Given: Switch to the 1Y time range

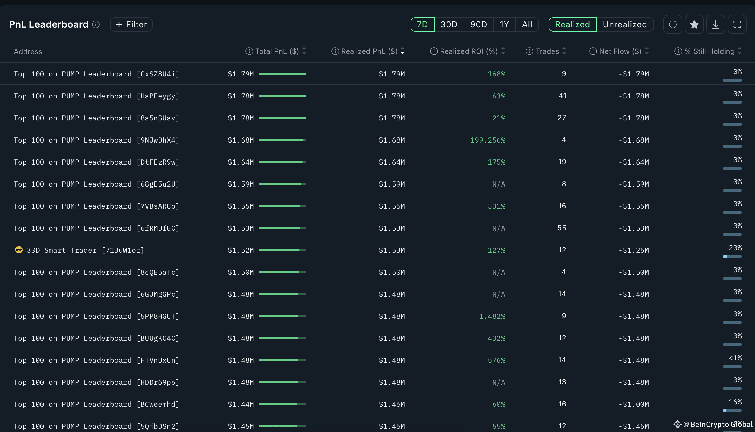Looking at the screenshot, I should [504, 24].
